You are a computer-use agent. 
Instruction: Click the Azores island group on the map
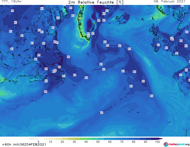134,111
